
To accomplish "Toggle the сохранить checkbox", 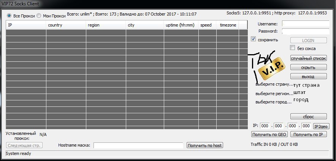I will (254, 39).
